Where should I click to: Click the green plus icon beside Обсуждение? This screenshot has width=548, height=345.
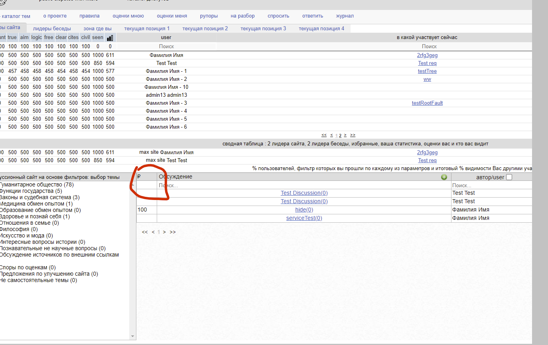point(444,177)
